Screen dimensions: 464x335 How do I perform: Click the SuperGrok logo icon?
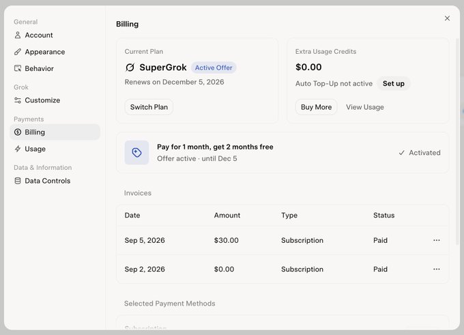pyautogui.click(x=130, y=68)
